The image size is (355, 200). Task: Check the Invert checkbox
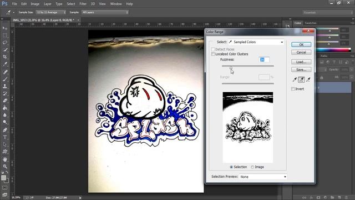pyautogui.click(x=293, y=89)
